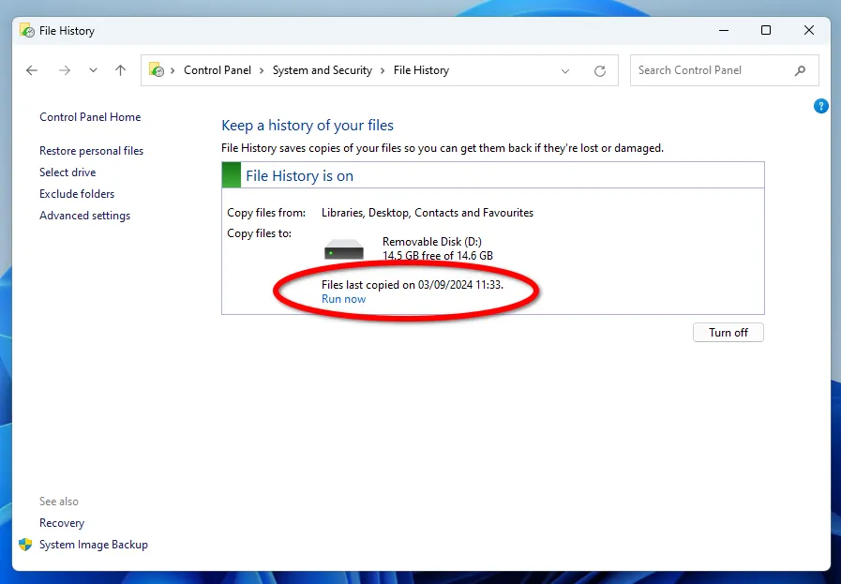Viewport: 841px width, 584px height.
Task: Open the Select drive link
Action: pyautogui.click(x=68, y=172)
